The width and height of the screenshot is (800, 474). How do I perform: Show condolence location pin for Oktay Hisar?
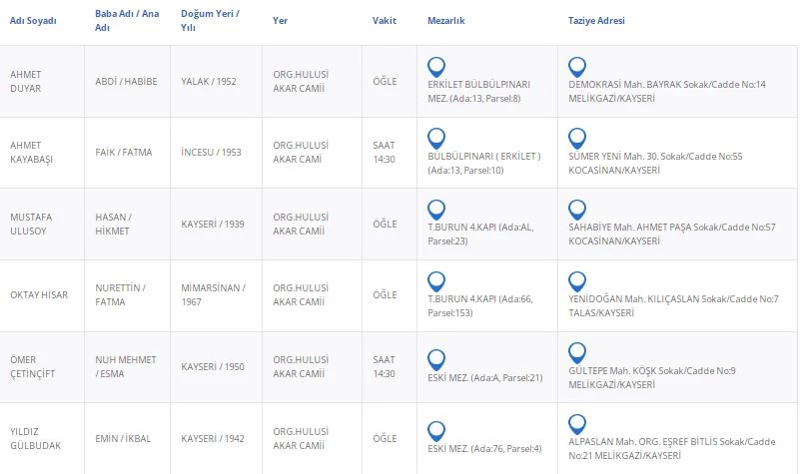click(x=576, y=280)
